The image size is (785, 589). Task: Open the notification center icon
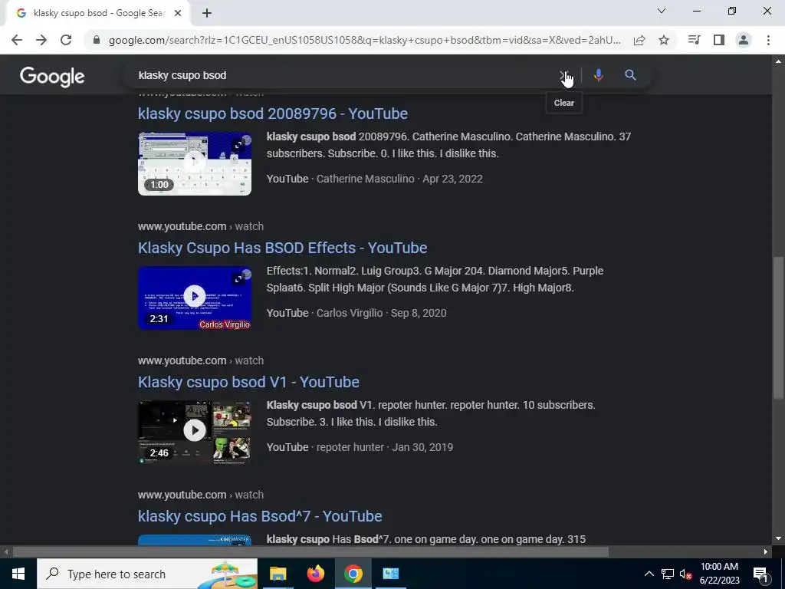point(760,574)
